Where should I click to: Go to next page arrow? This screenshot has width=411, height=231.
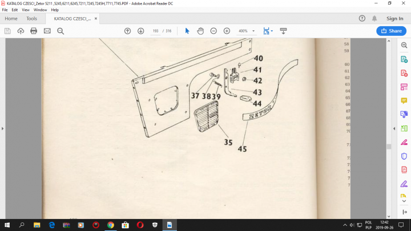[140, 31]
